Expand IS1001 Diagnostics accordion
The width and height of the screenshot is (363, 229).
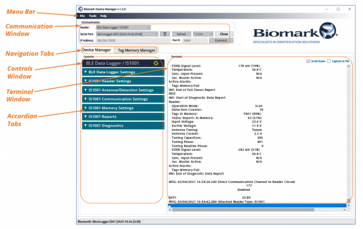123,125
